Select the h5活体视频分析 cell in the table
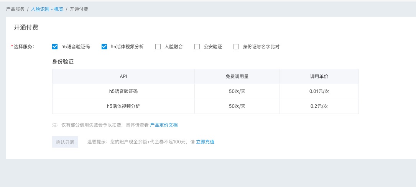 click(123, 106)
